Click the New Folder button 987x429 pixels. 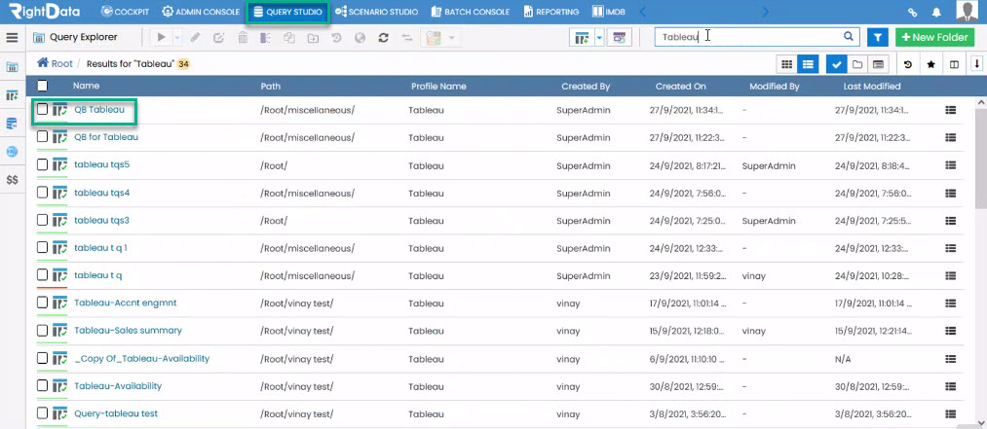tap(934, 37)
